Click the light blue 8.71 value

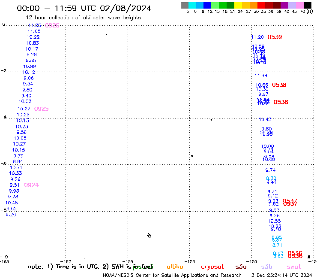click(x=277, y=245)
